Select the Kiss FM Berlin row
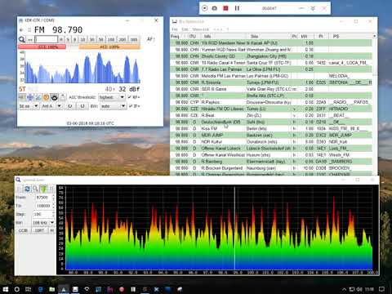The height and width of the screenshot is (294, 392). pyautogui.click(x=271, y=128)
